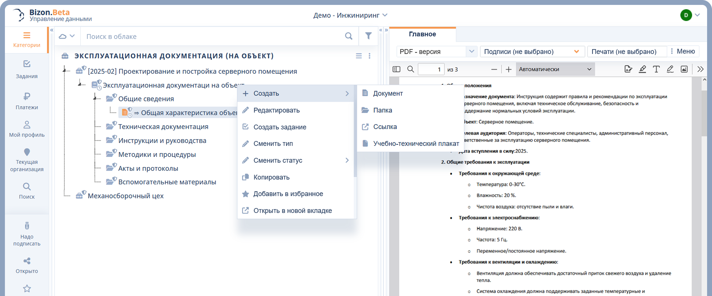Image resolution: width=712 pixels, height=296 pixels.
Task: Open the Задания section in sidebar
Action: [27, 69]
